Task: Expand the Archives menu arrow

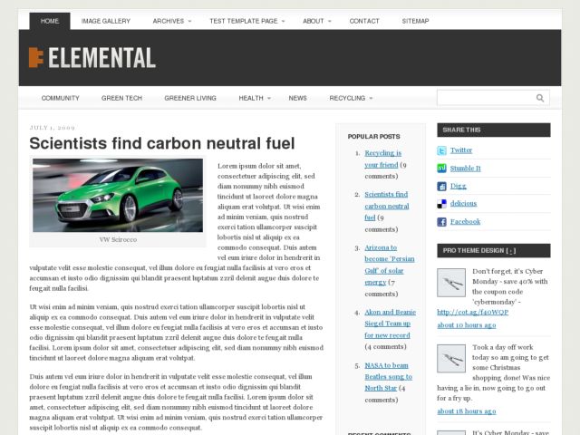Action: pyautogui.click(x=189, y=22)
